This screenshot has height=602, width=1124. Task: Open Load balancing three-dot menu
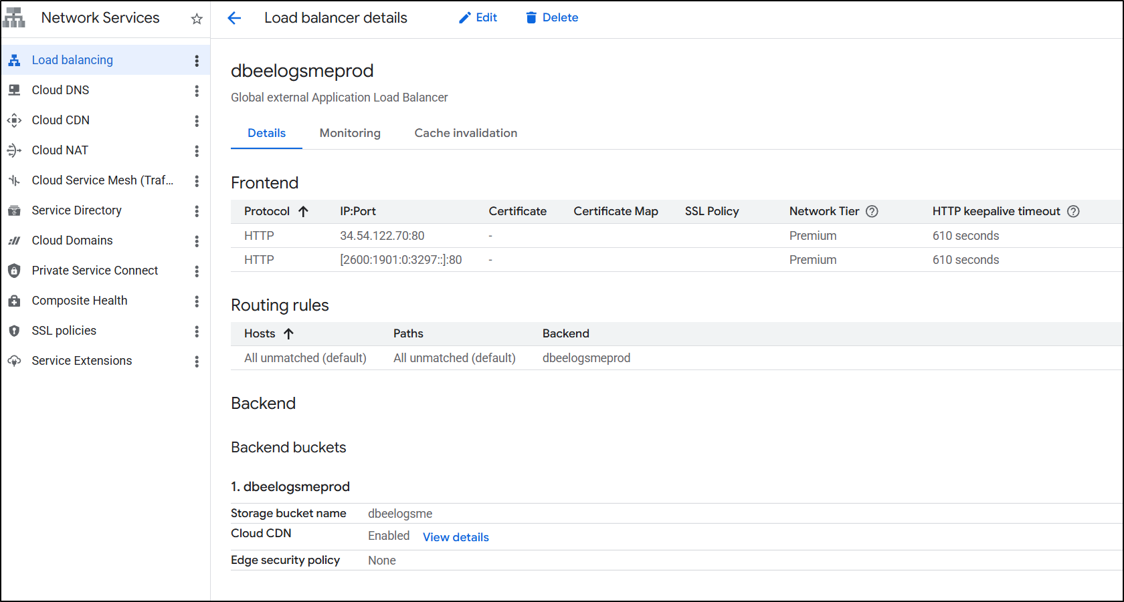(x=197, y=61)
